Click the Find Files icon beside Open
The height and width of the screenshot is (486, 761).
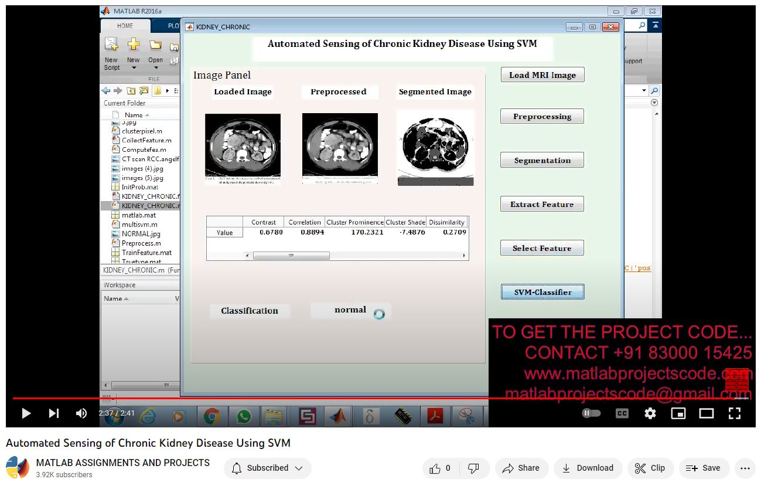(x=175, y=48)
